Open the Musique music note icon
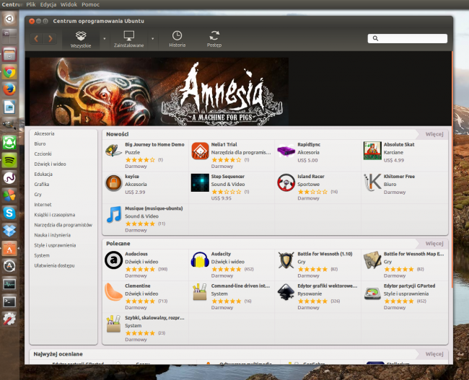The height and width of the screenshot is (380, 469). tap(114, 214)
